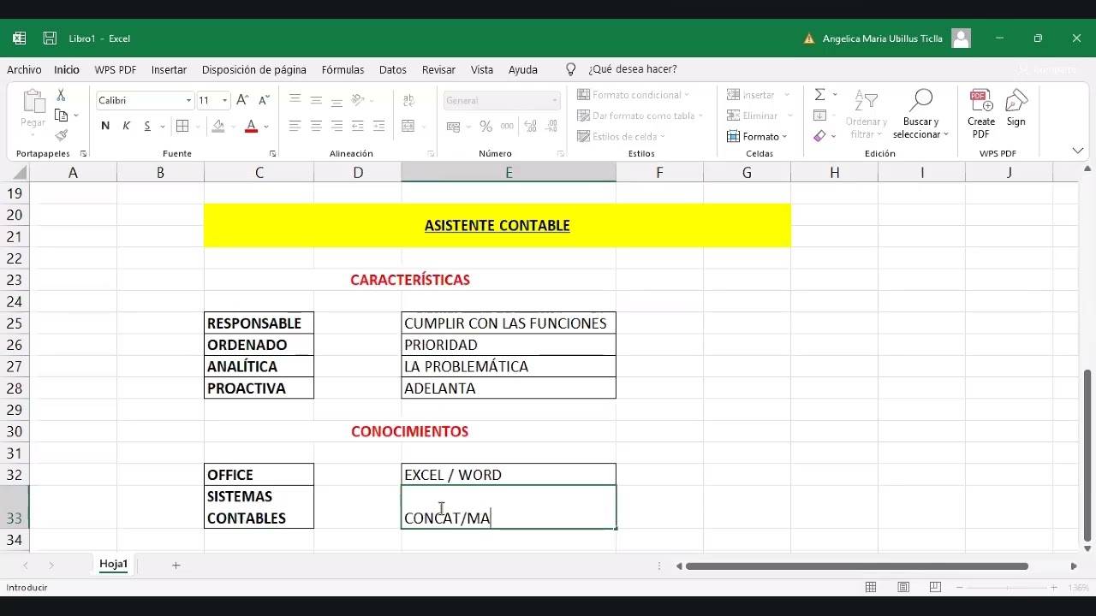
Task: Click the ¿Qué desea hacer? search box
Action: (x=632, y=69)
